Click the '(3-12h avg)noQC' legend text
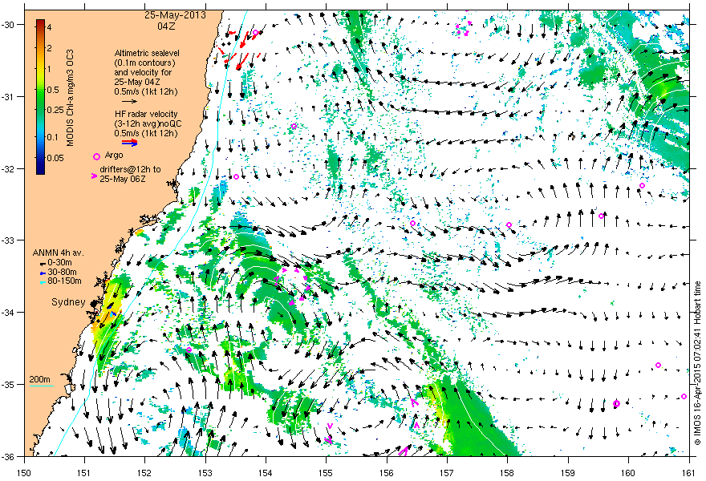 [x=148, y=123]
